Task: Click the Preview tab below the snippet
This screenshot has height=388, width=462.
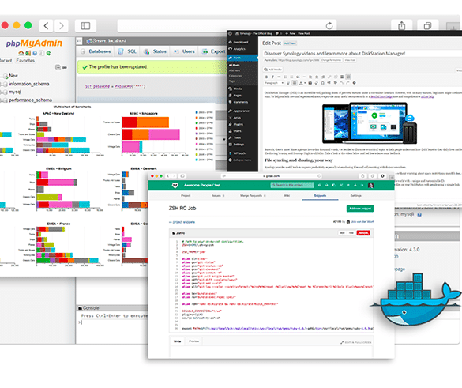Action: [193, 341]
